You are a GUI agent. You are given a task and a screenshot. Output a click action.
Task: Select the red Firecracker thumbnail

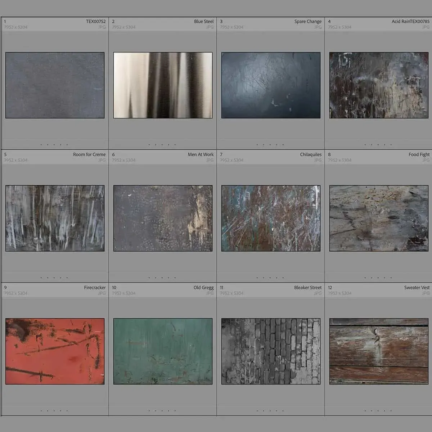click(55, 351)
